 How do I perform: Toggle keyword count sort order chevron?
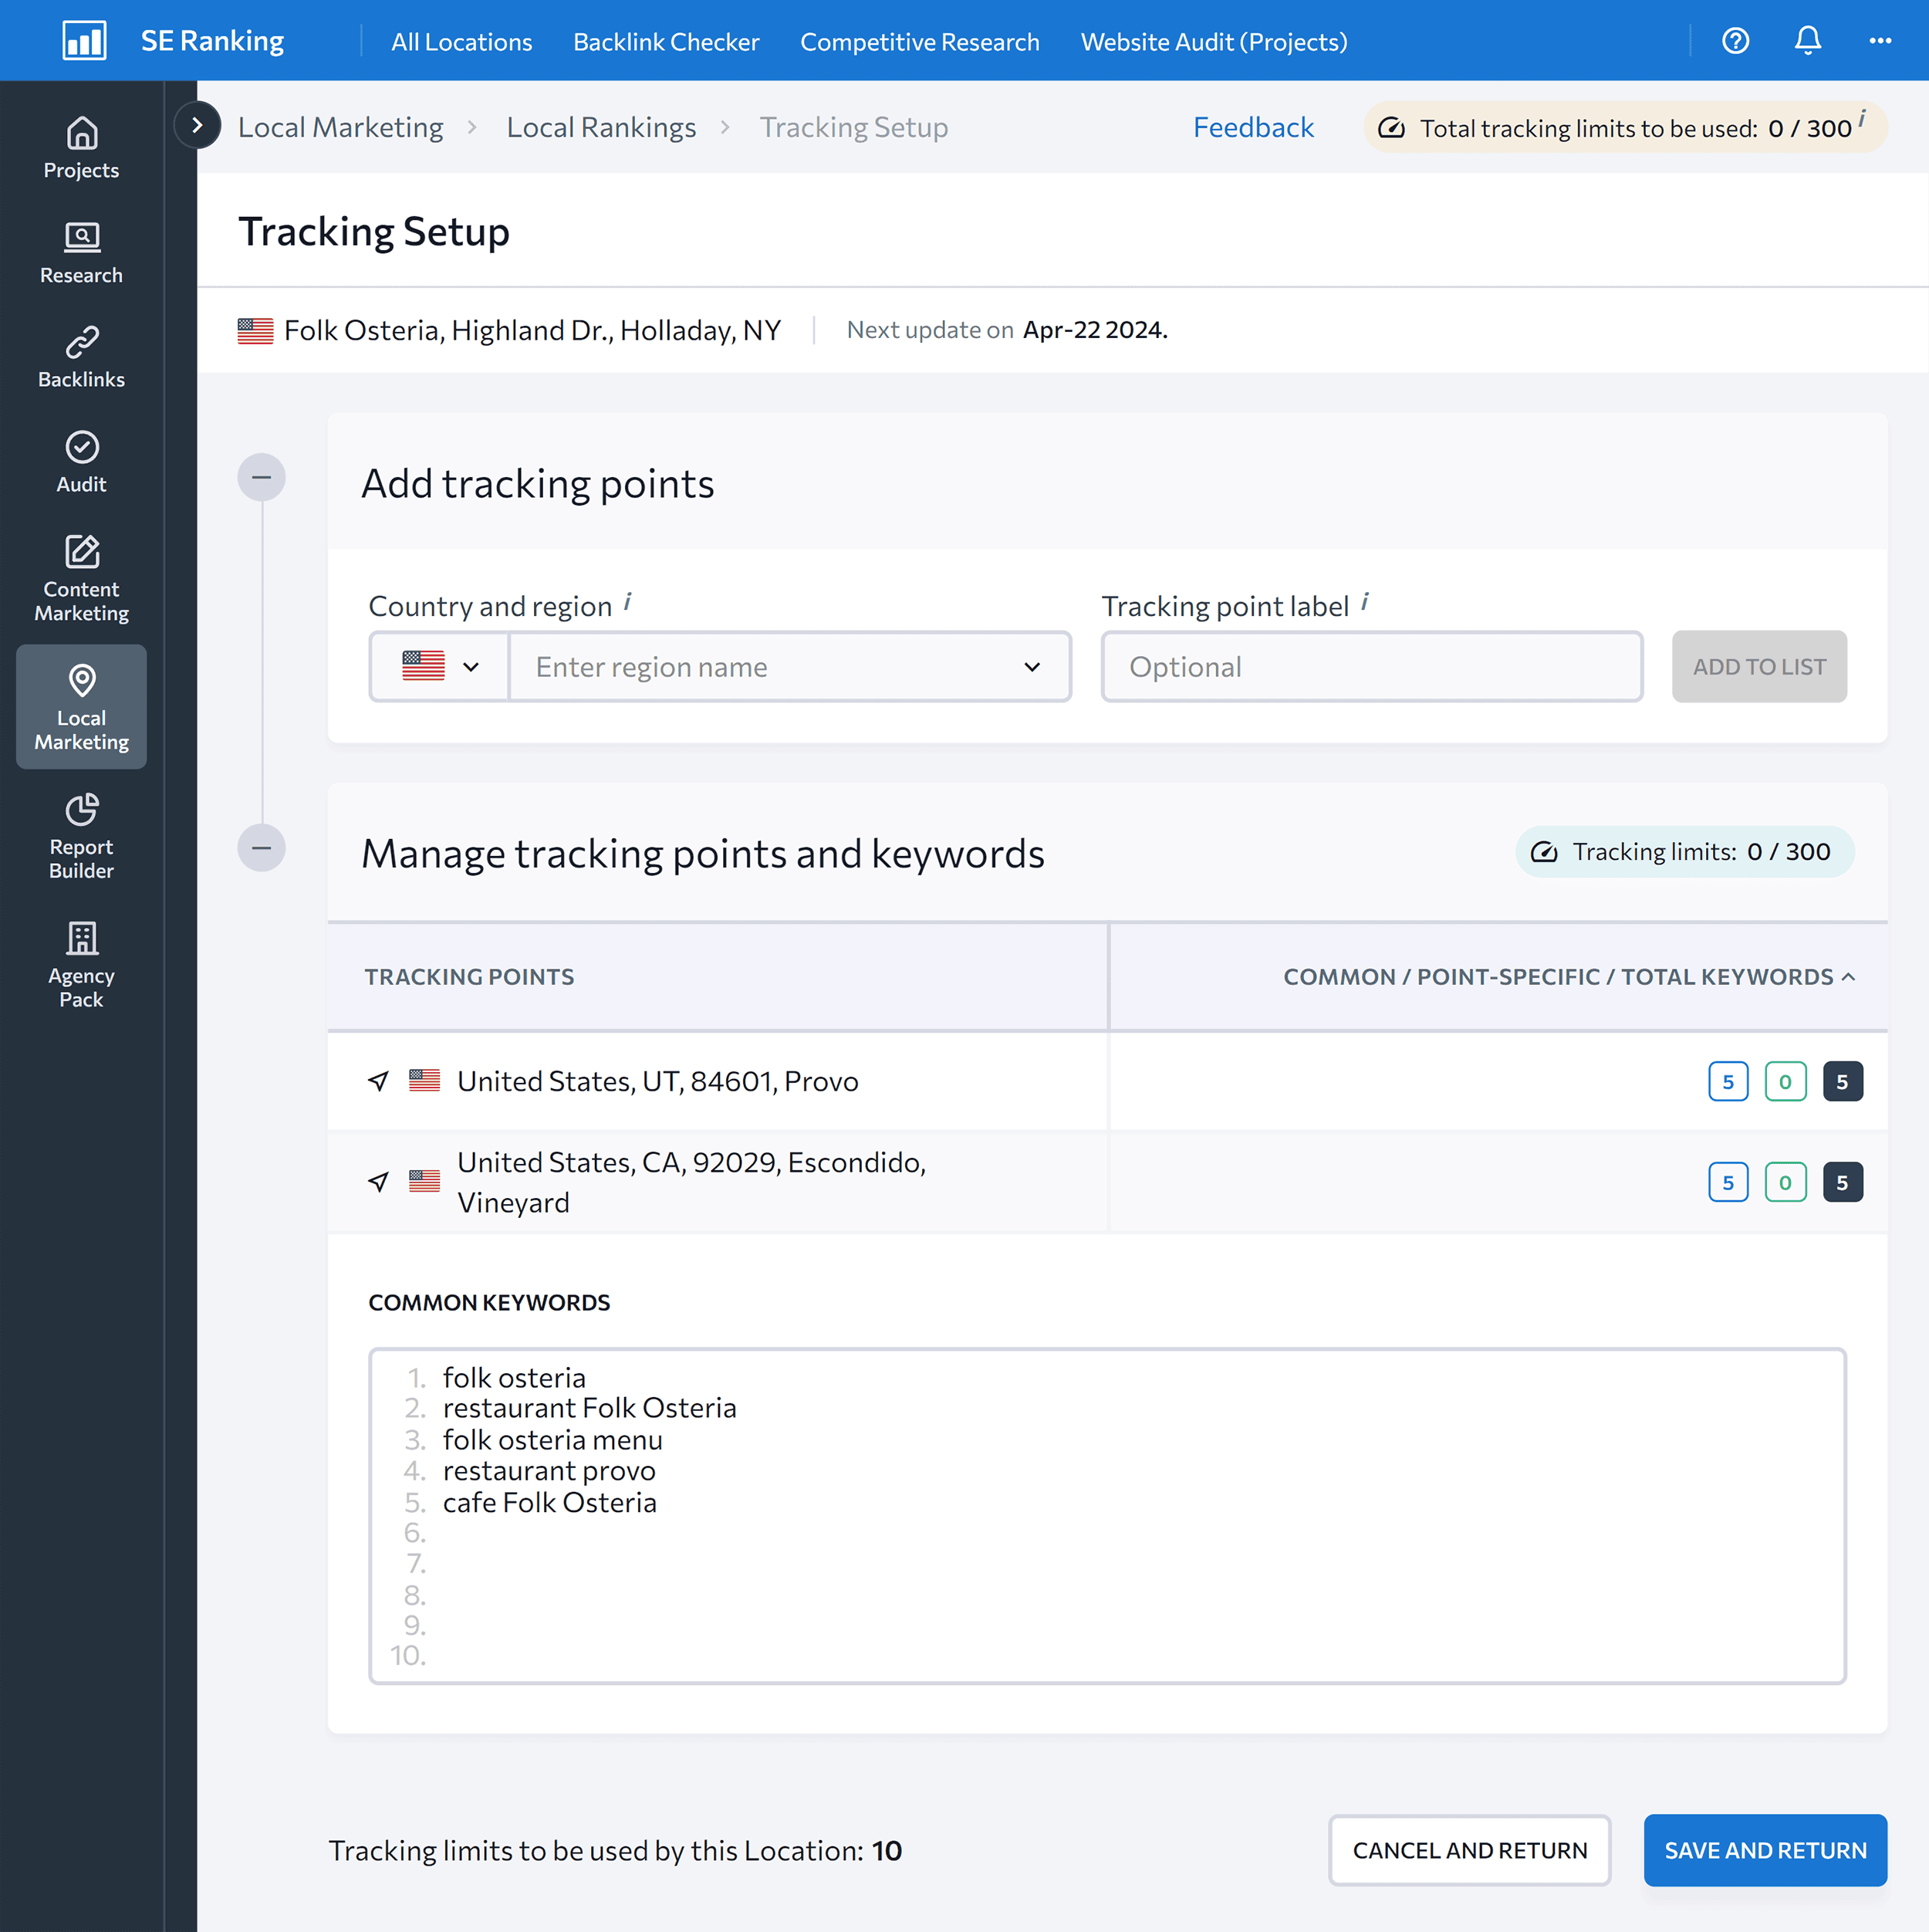click(x=1849, y=977)
